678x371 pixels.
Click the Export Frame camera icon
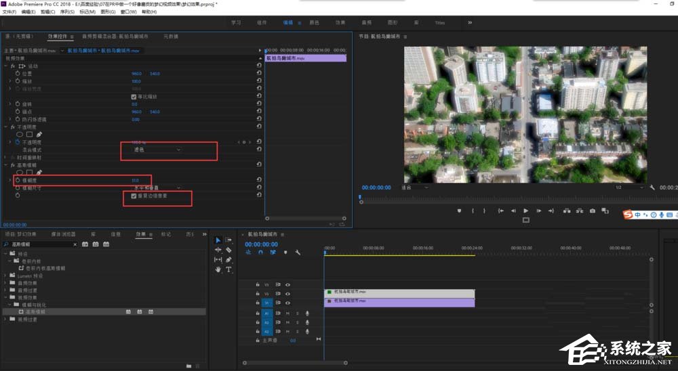tap(593, 211)
